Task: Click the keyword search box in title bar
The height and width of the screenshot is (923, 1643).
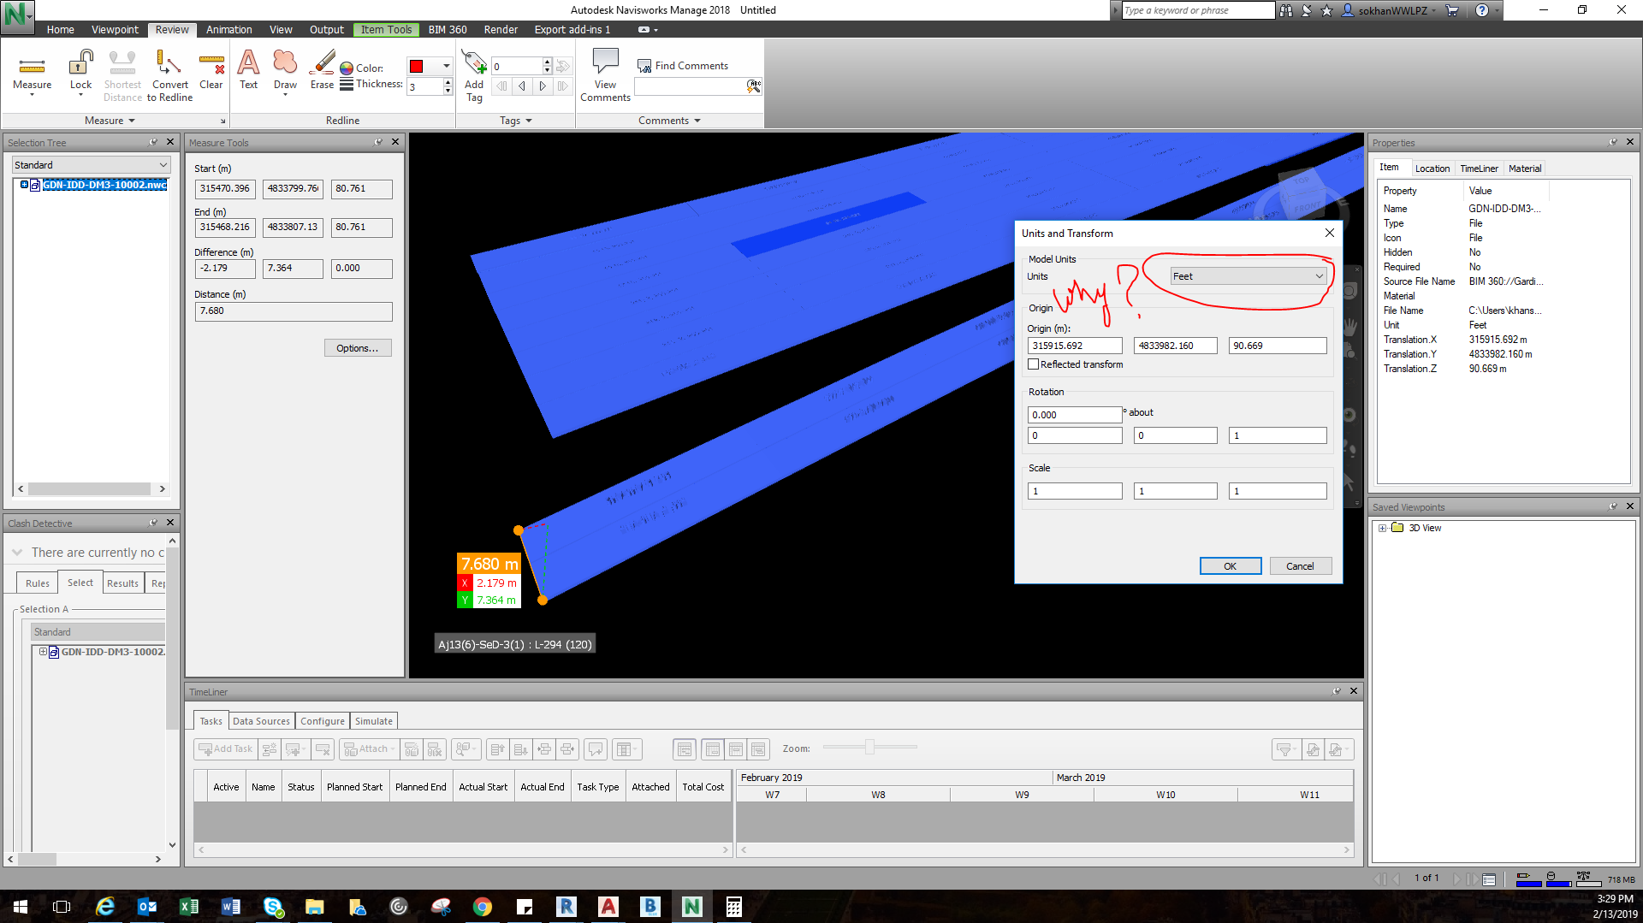Action: click(x=1198, y=10)
